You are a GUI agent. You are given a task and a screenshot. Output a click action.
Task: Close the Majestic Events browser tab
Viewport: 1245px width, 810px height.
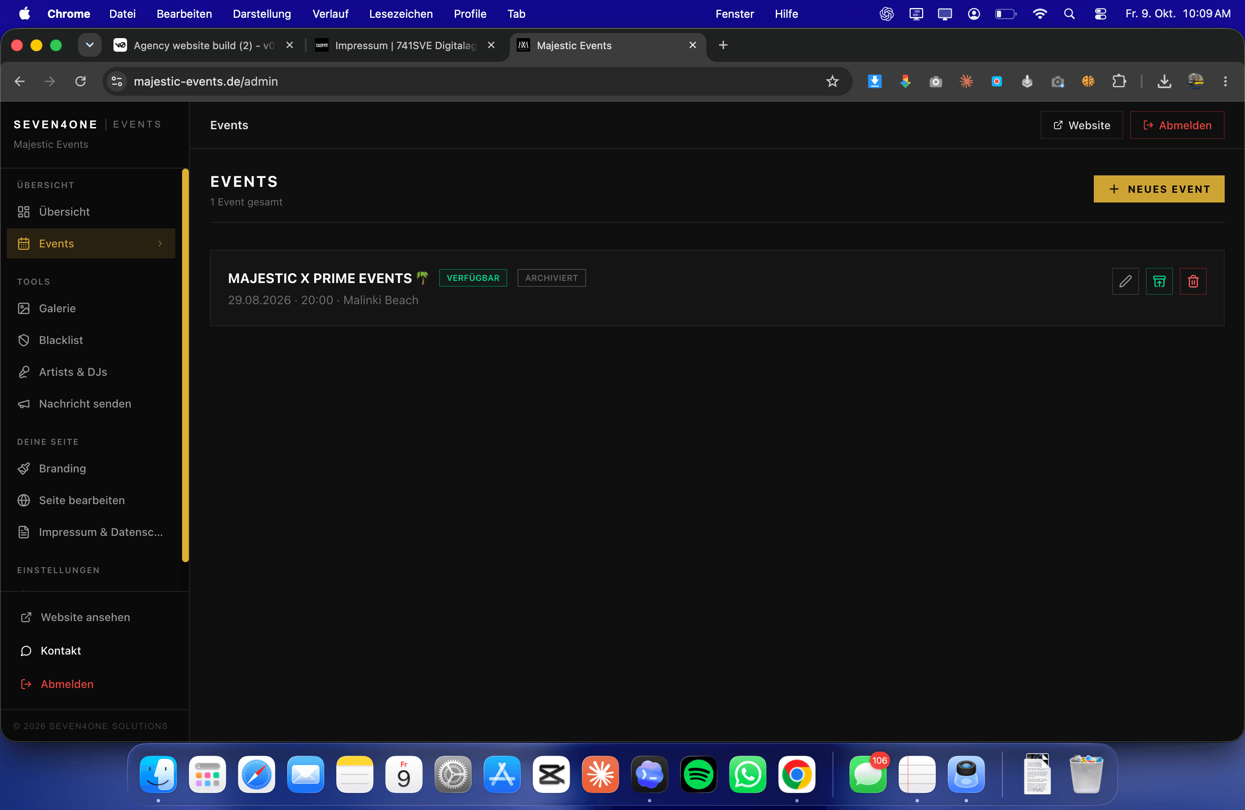click(x=693, y=45)
